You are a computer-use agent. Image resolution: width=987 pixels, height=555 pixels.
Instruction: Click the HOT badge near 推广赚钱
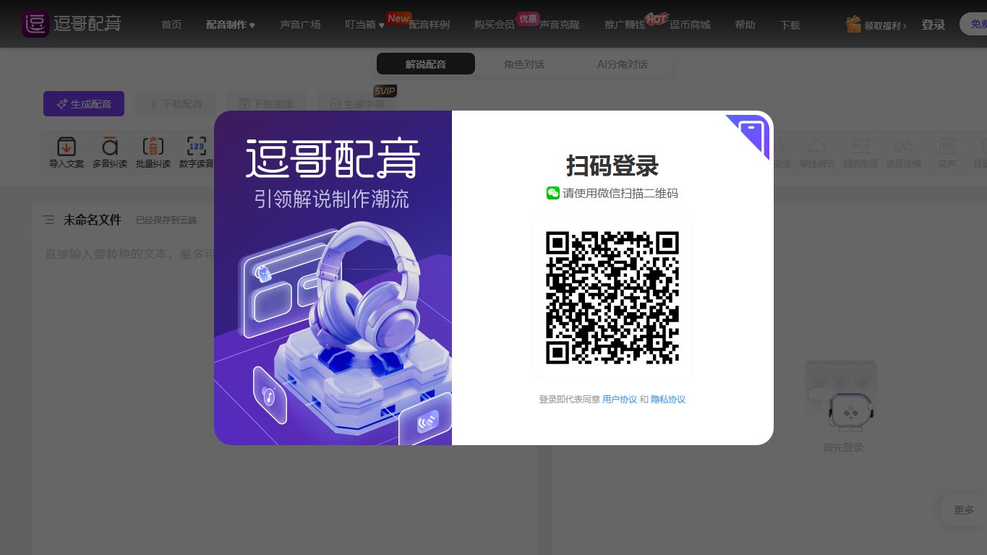pos(656,18)
